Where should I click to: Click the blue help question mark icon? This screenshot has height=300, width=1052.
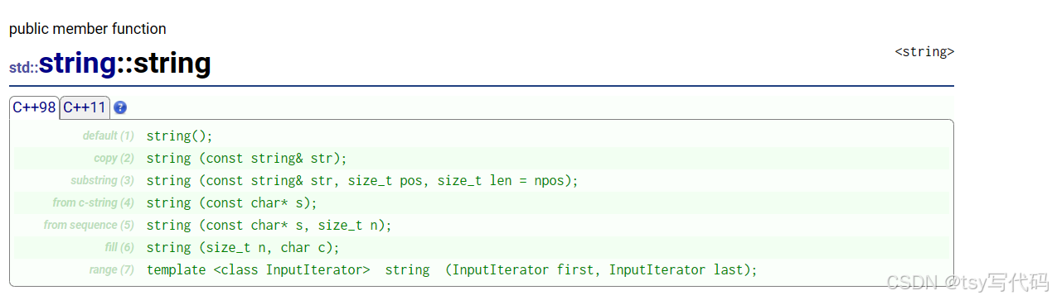[x=120, y=107]
